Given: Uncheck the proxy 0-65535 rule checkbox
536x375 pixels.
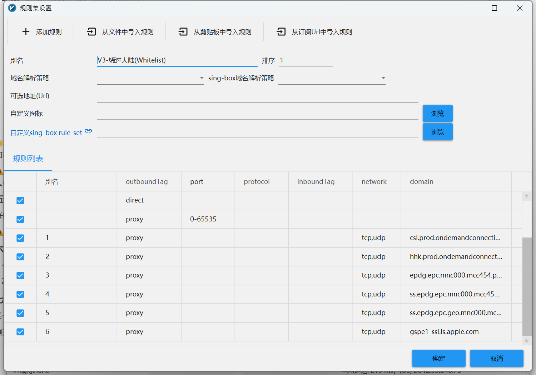Looking at the screenshot, I should coord(20,219).
